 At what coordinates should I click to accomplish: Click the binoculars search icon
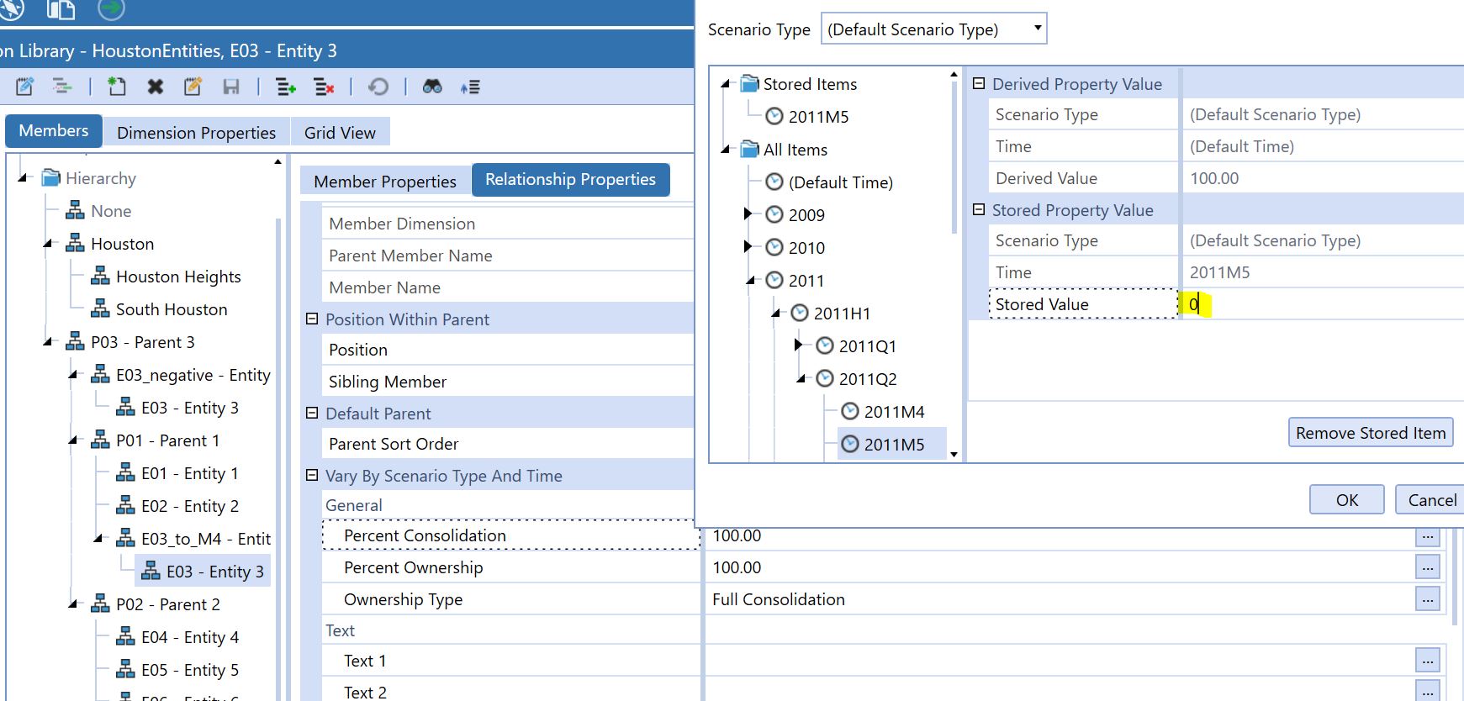(x=432, y=87)
